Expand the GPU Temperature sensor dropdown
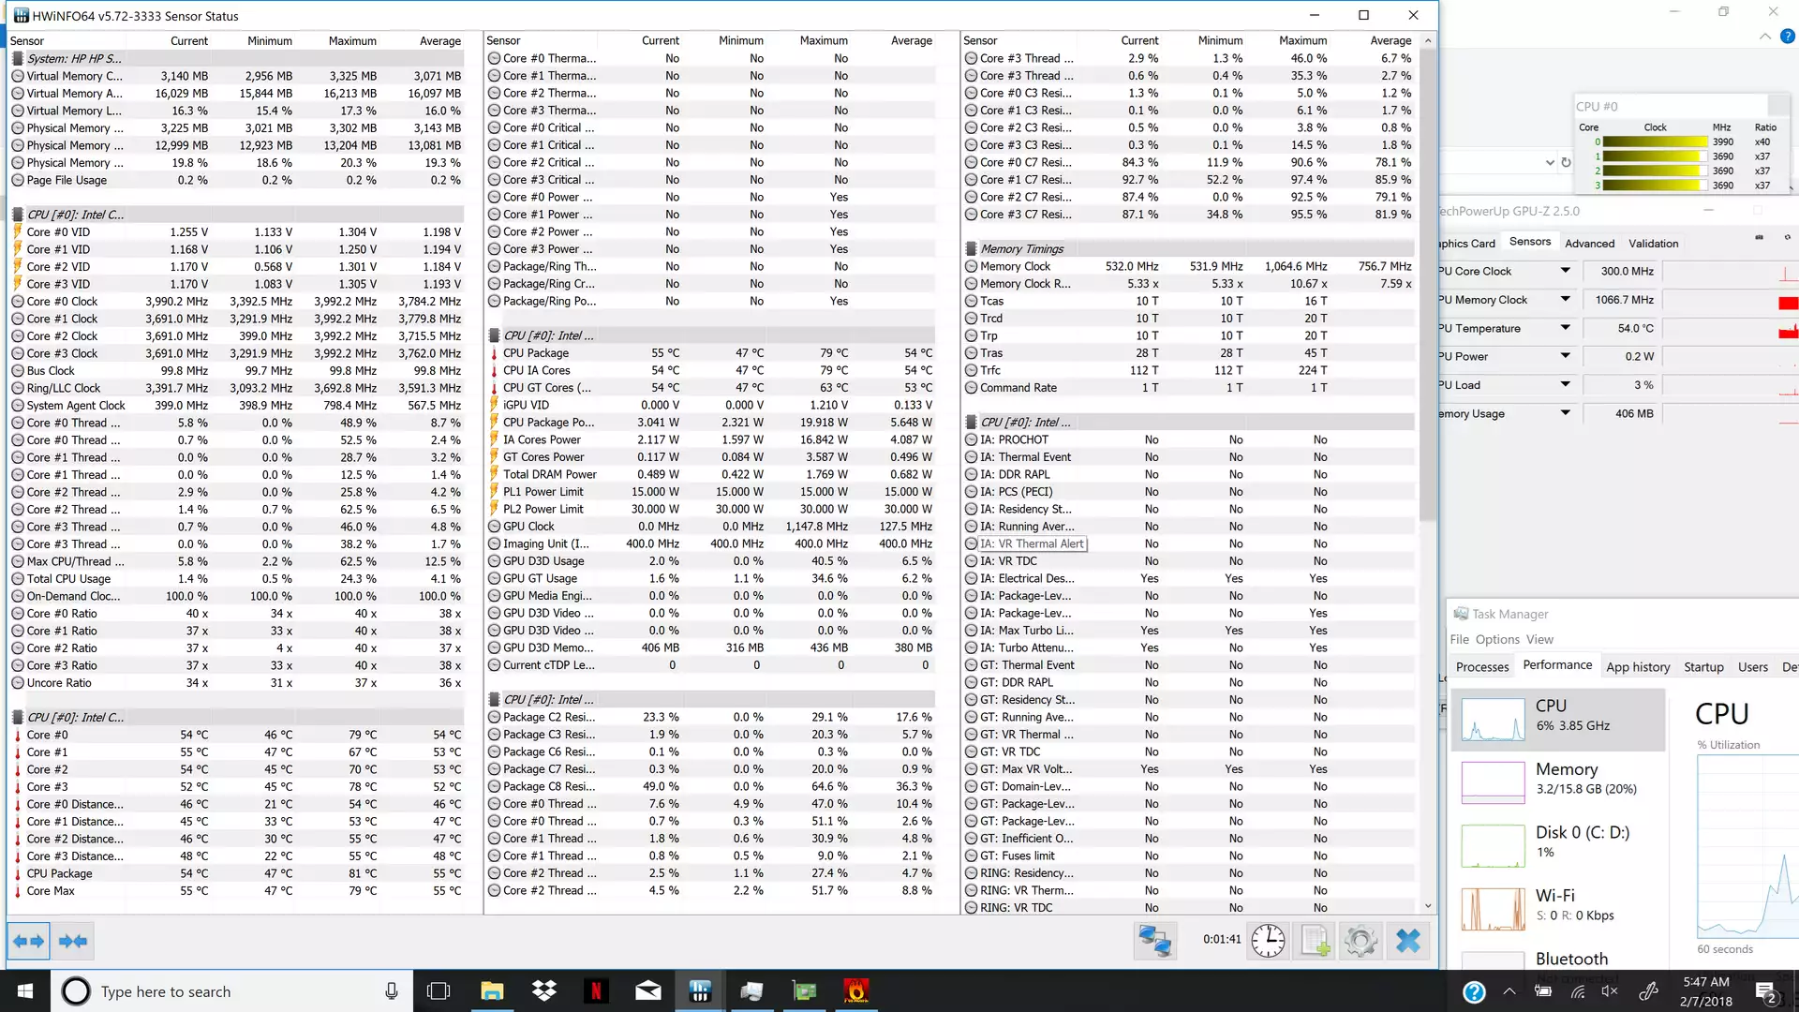Screen dimensions: 1799x1012 point(1565,328)
